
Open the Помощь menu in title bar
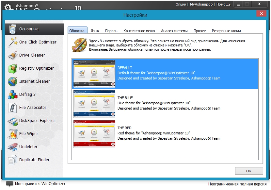[x=223, y=4]
